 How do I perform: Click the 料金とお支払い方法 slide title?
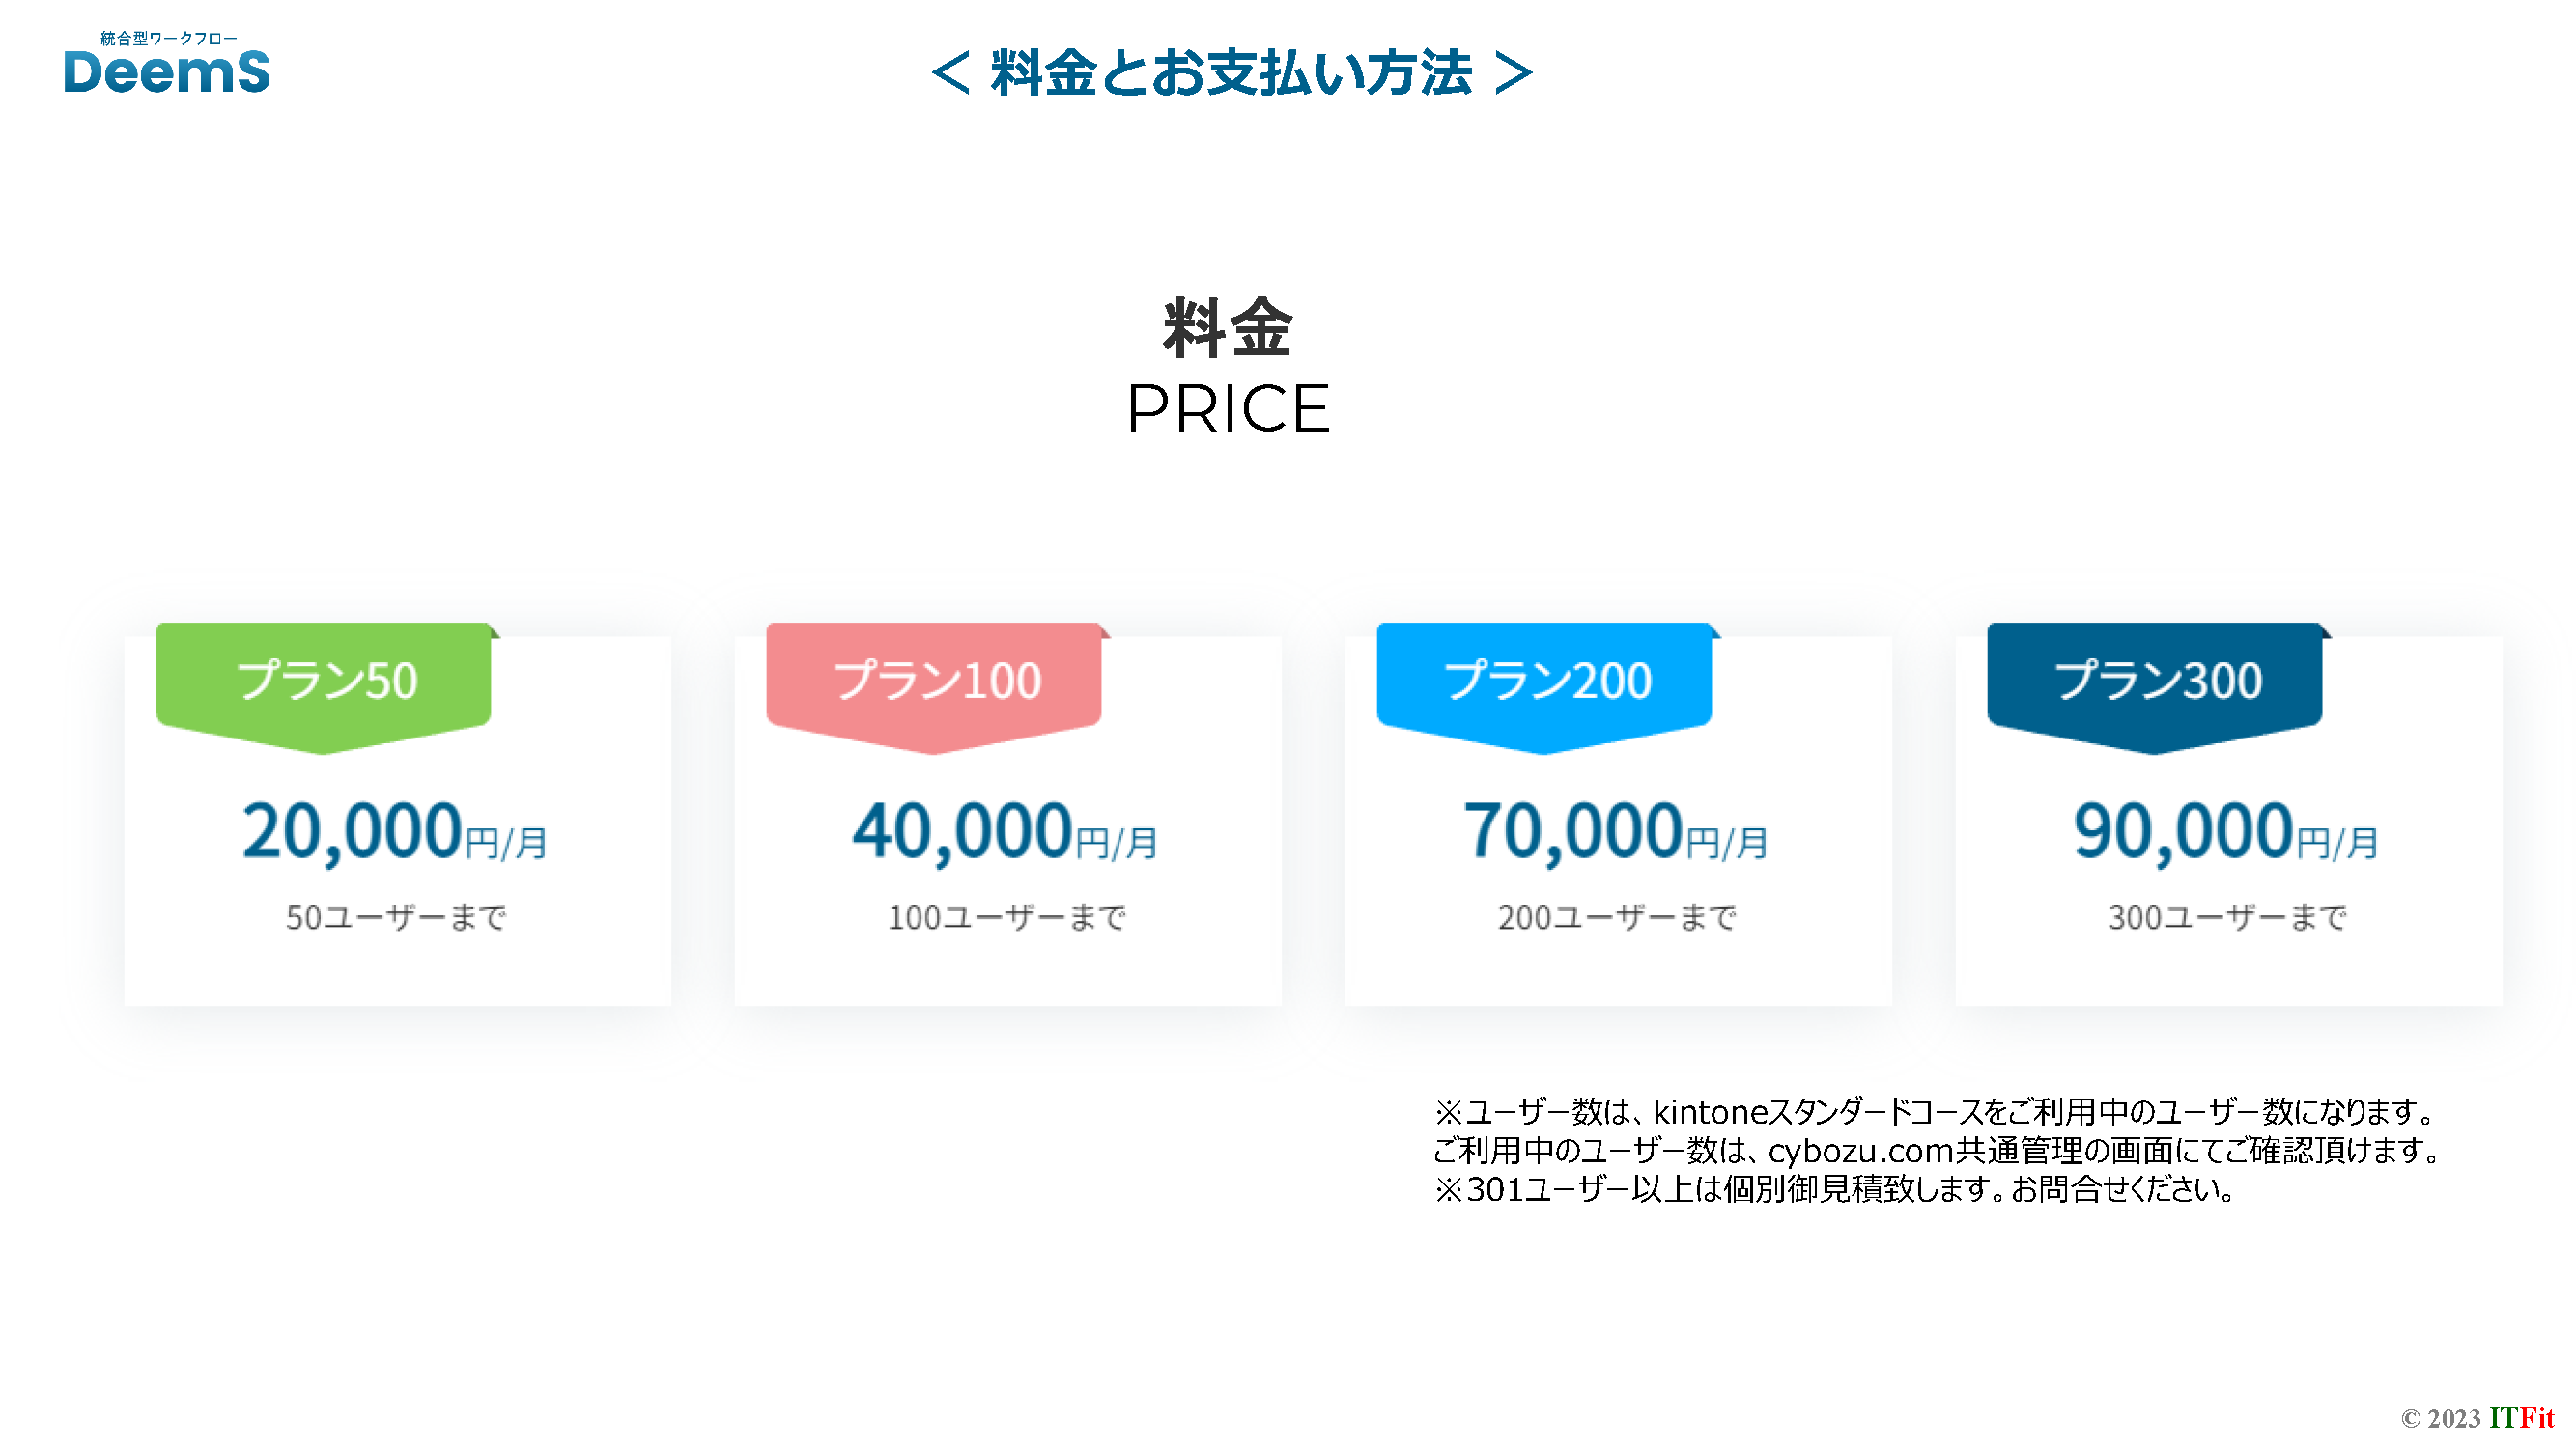coord(1231,74)
